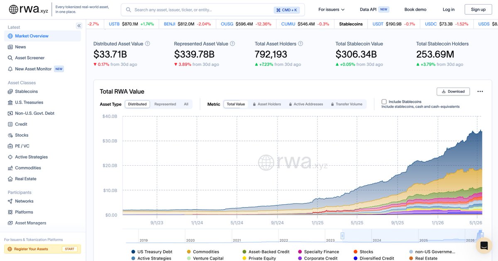
Task: Click the Stablecoins sidebar icon
Action: coord(10,91)
